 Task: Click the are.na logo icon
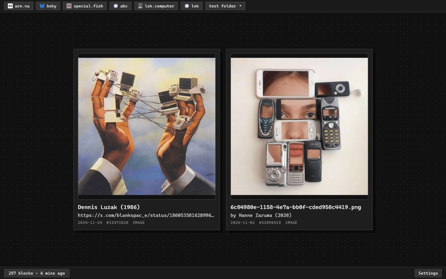click(x=10, y=6)
